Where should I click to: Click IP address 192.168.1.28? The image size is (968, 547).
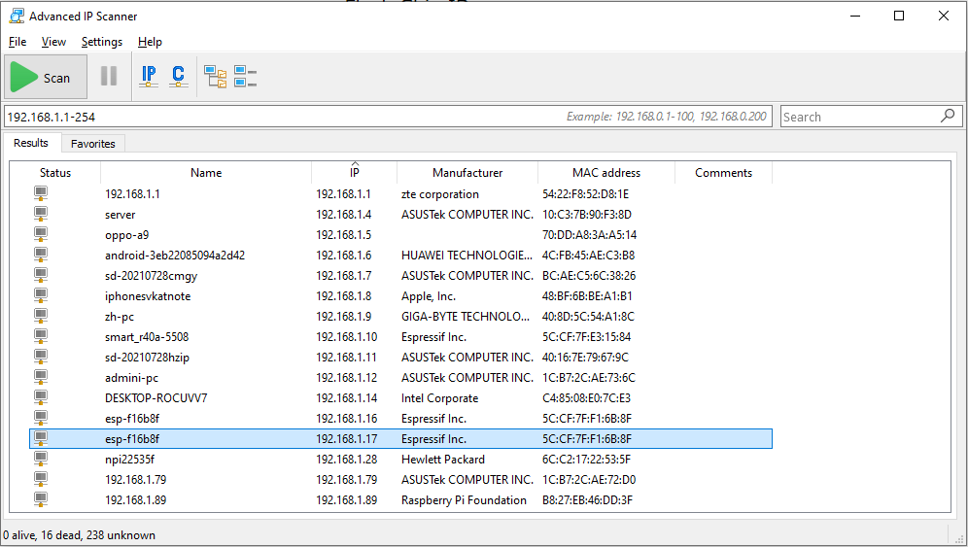click(x=346, y=460)
